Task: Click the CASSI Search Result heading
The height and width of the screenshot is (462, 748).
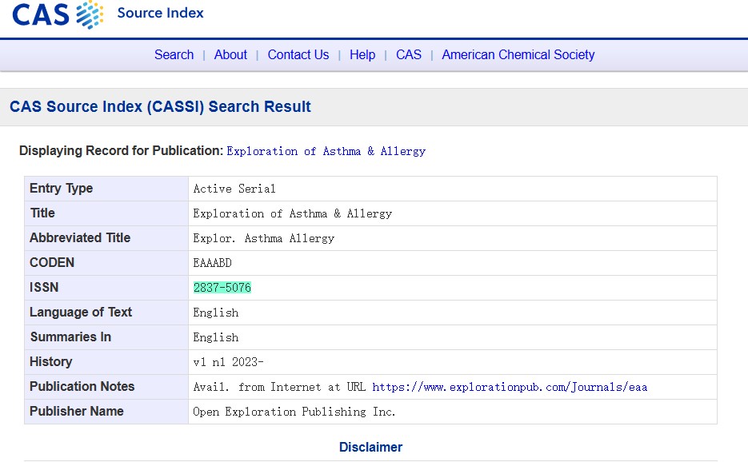Action: [x=160, y=106]
